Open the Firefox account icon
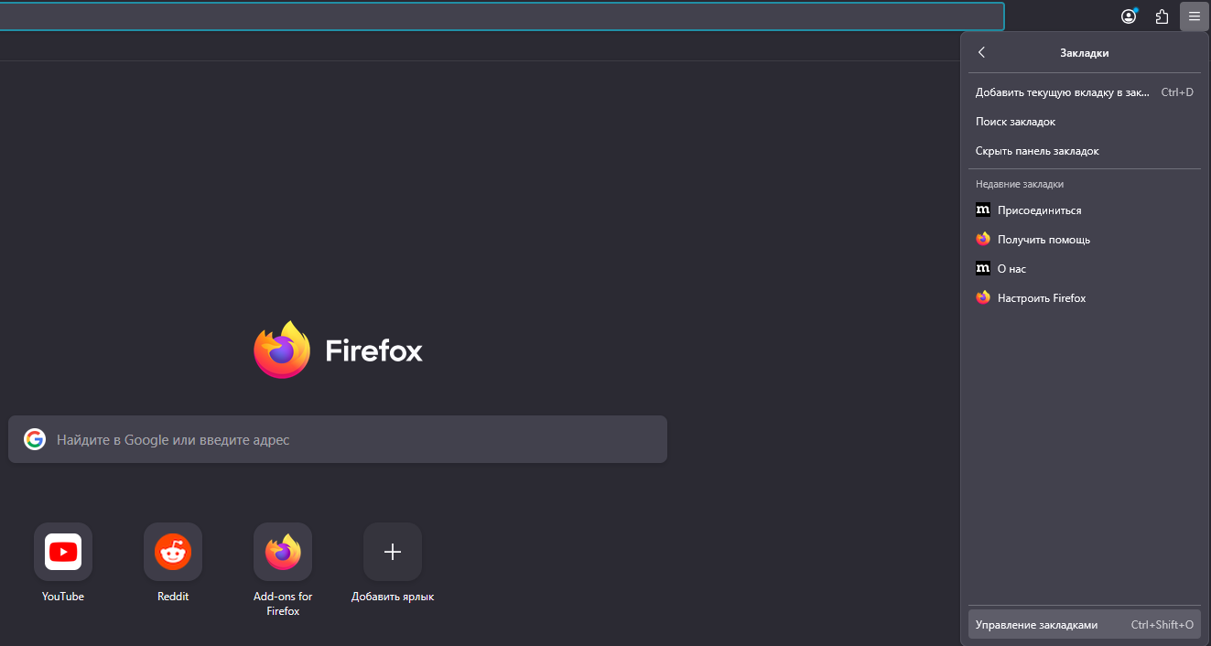Screen dimensions: 1211x646 [x=1129, y=16]
